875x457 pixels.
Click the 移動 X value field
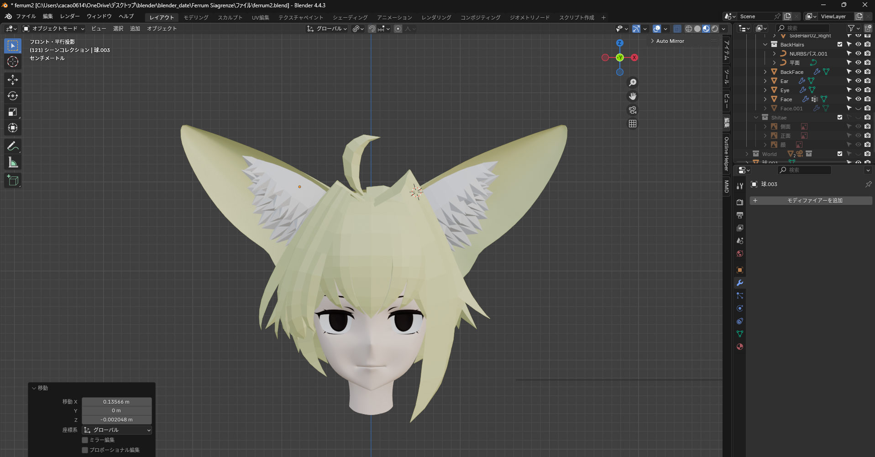116,402
